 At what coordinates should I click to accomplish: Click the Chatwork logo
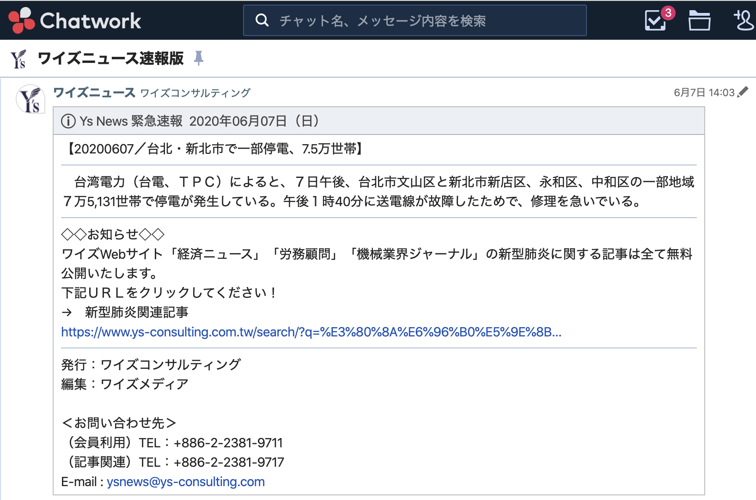75,20
